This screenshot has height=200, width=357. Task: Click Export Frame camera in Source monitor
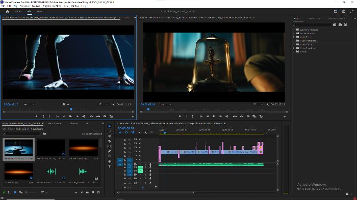[x=105, y=117]
